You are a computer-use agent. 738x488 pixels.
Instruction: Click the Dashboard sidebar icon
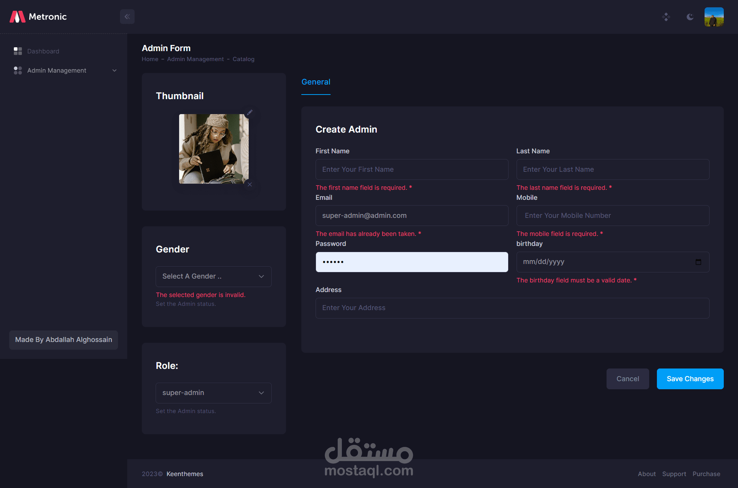[x=18, y=51]
